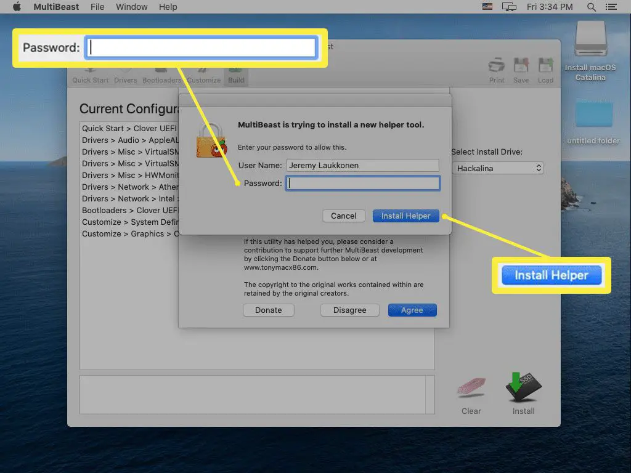The width and height of the screenshot is (631, 473).
Task: Click the Donate button
Action: 269,310
